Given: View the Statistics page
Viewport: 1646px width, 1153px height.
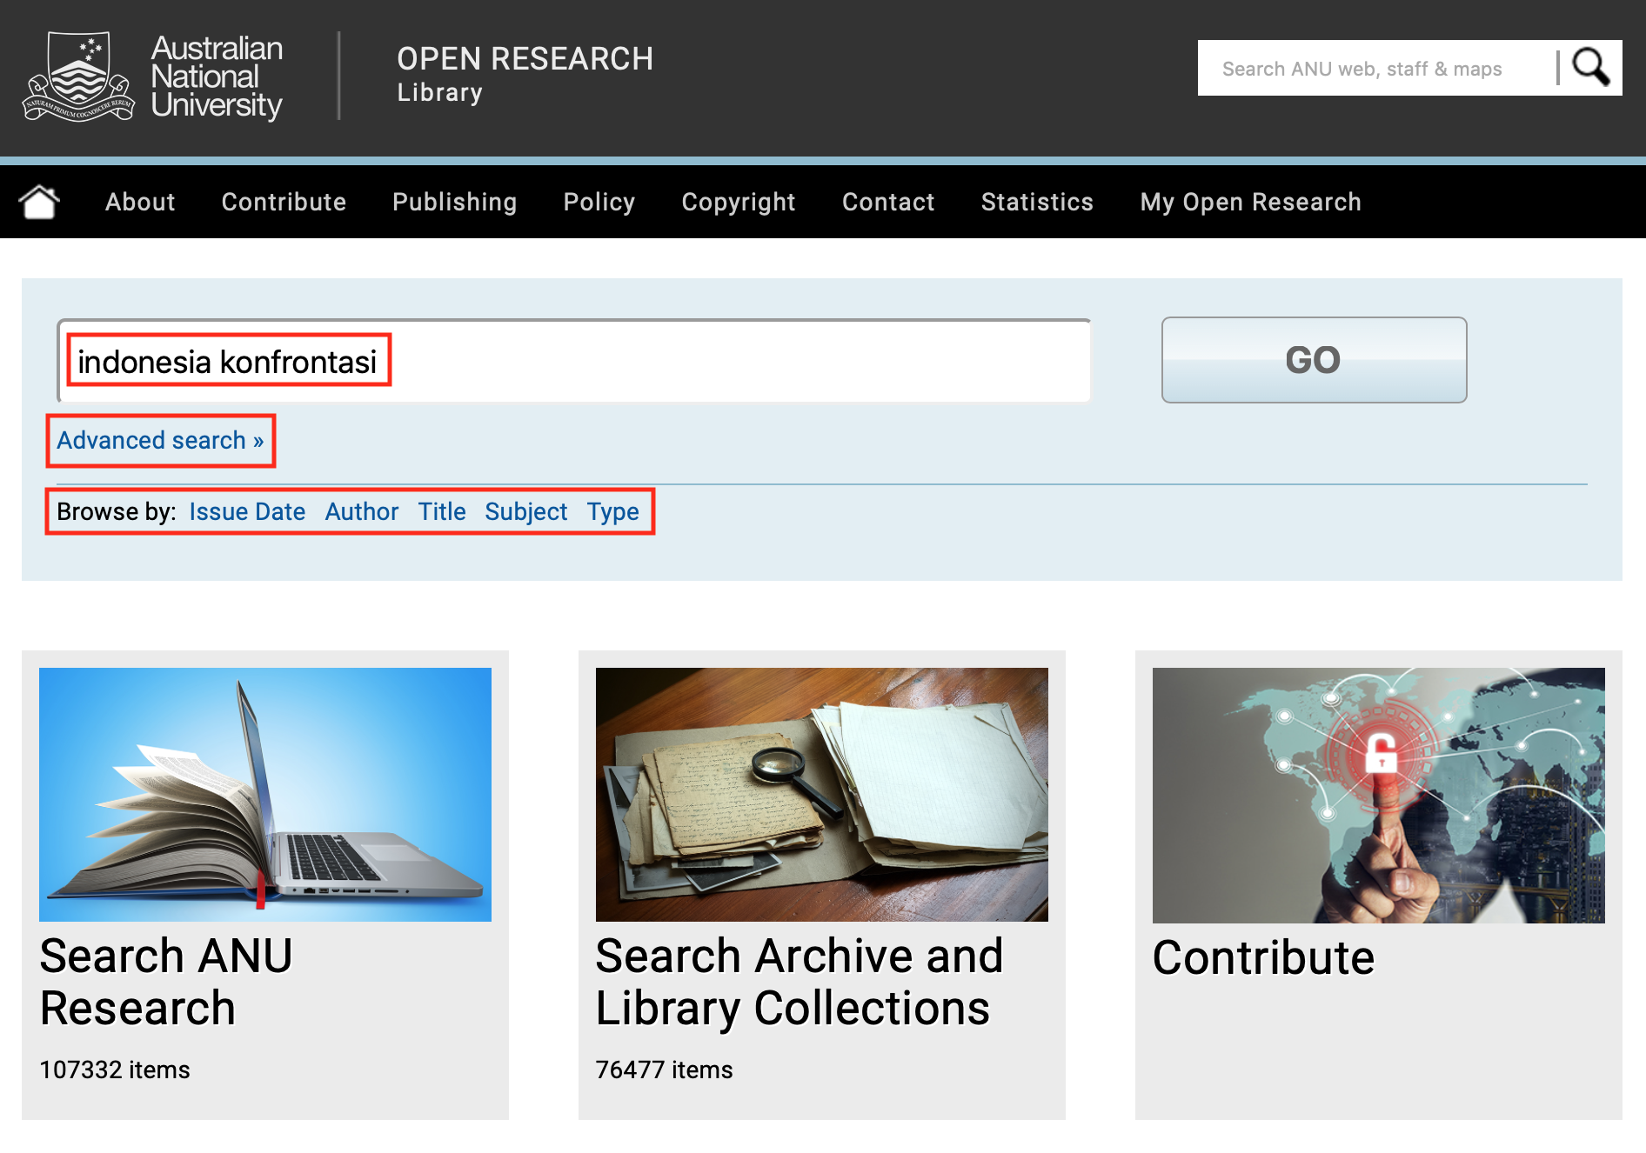Looking at the screenshot, I should coord(1037,202).
